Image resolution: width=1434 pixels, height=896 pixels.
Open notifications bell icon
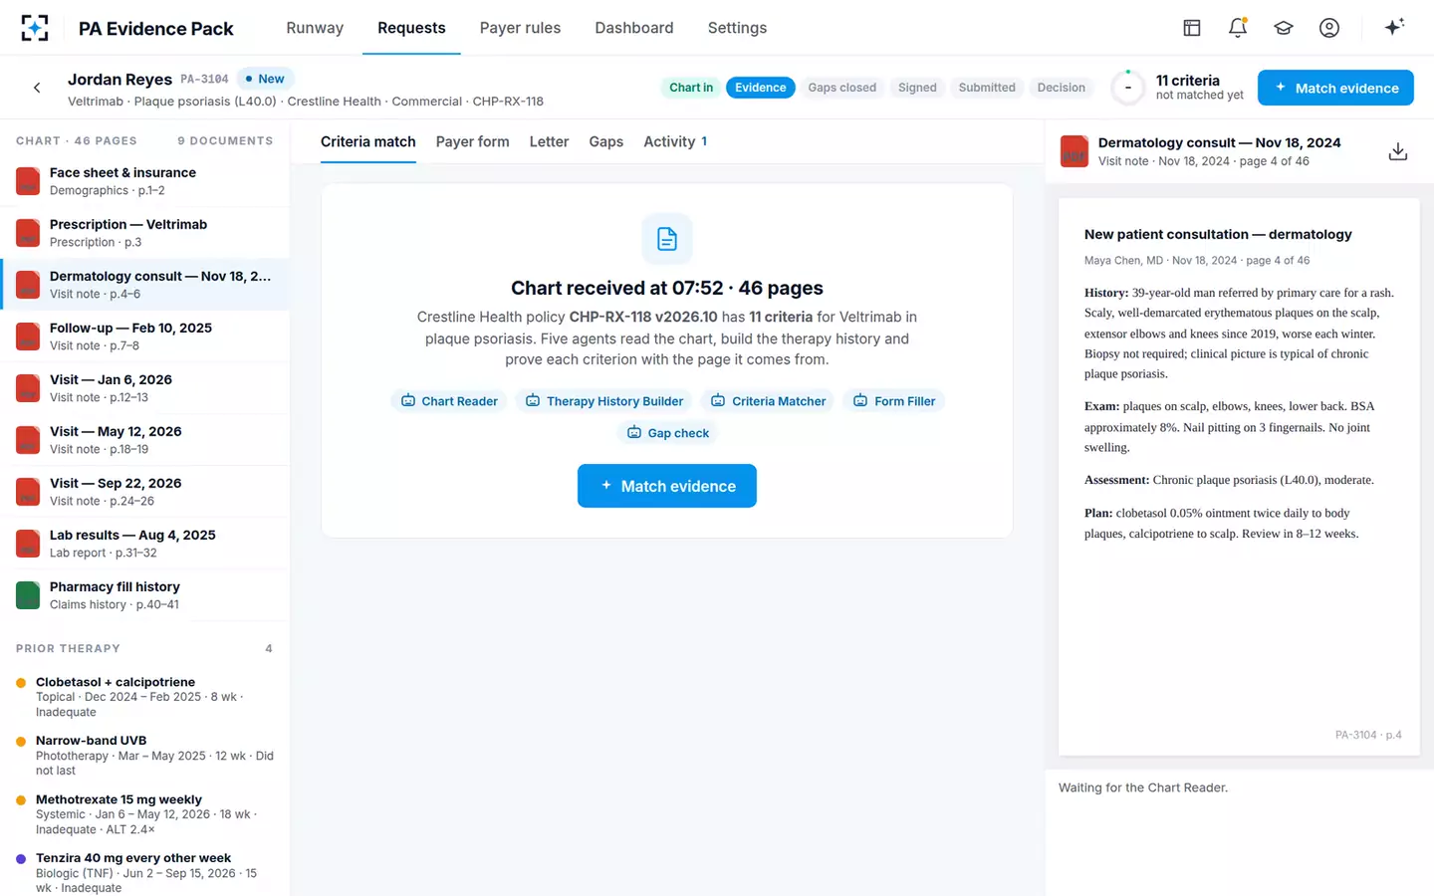tap(1238, 28)
